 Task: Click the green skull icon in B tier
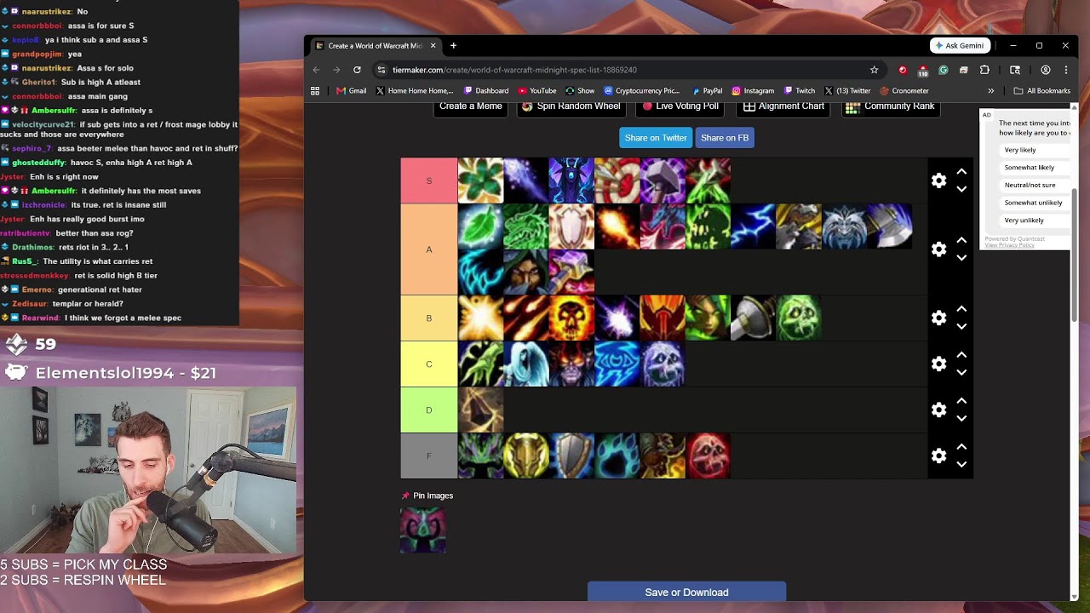pyautogui.click(x=799, y=318)
